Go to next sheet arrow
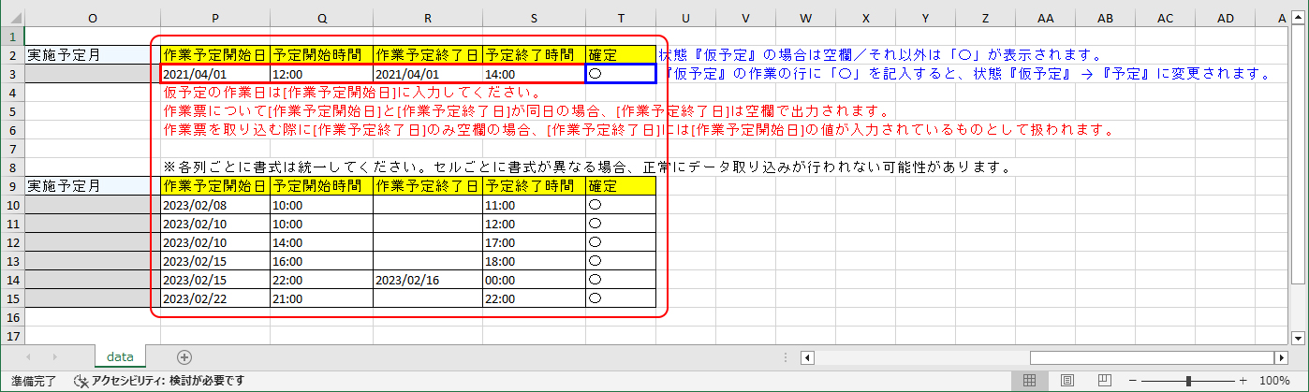 [x=54, y=356]
